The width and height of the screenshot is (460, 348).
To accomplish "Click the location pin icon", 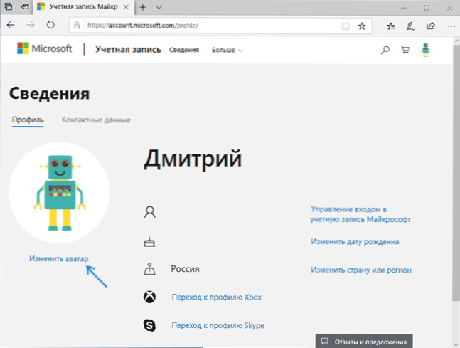I will (149, 269).
